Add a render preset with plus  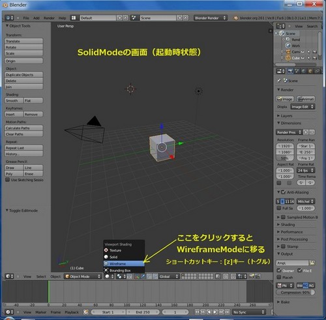point(306,132)
